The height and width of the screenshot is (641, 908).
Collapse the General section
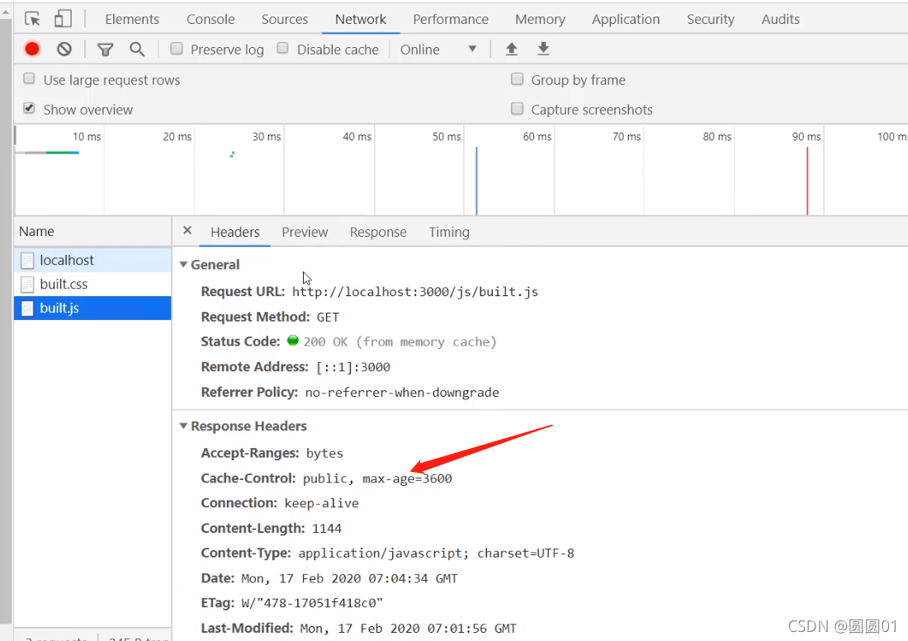point(183,264)
